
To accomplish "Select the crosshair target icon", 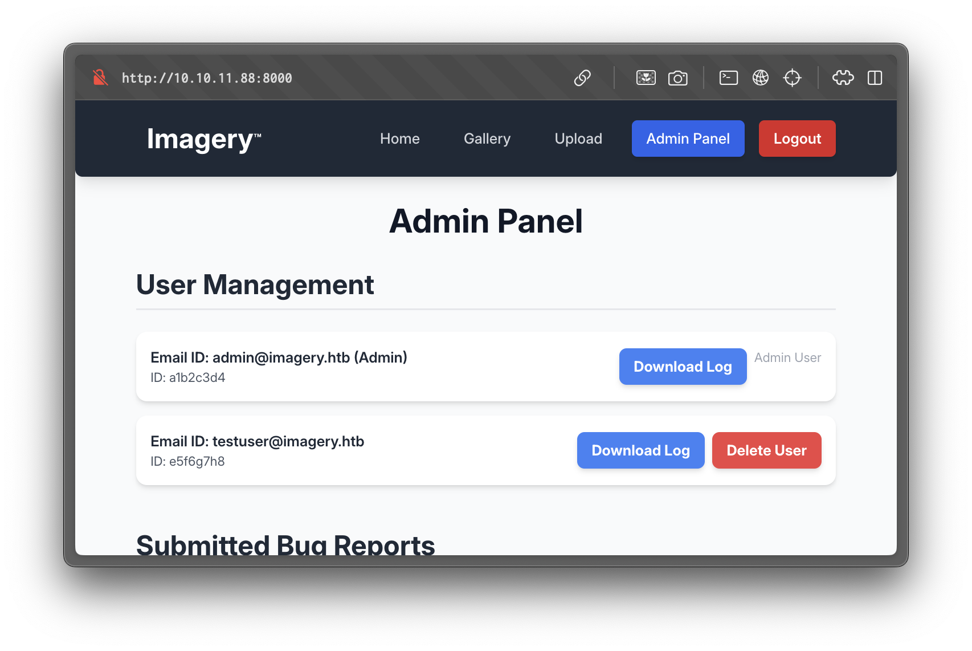I will tap(793, 78).
